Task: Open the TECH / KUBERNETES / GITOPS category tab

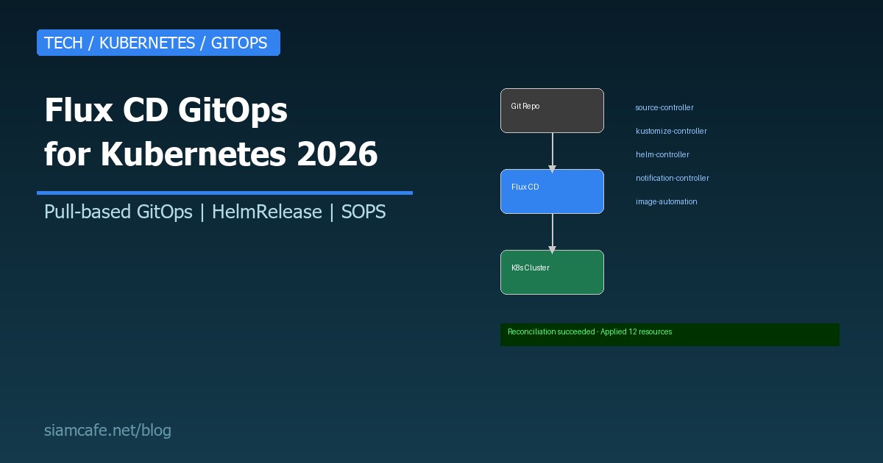Action: coord(158,43)
